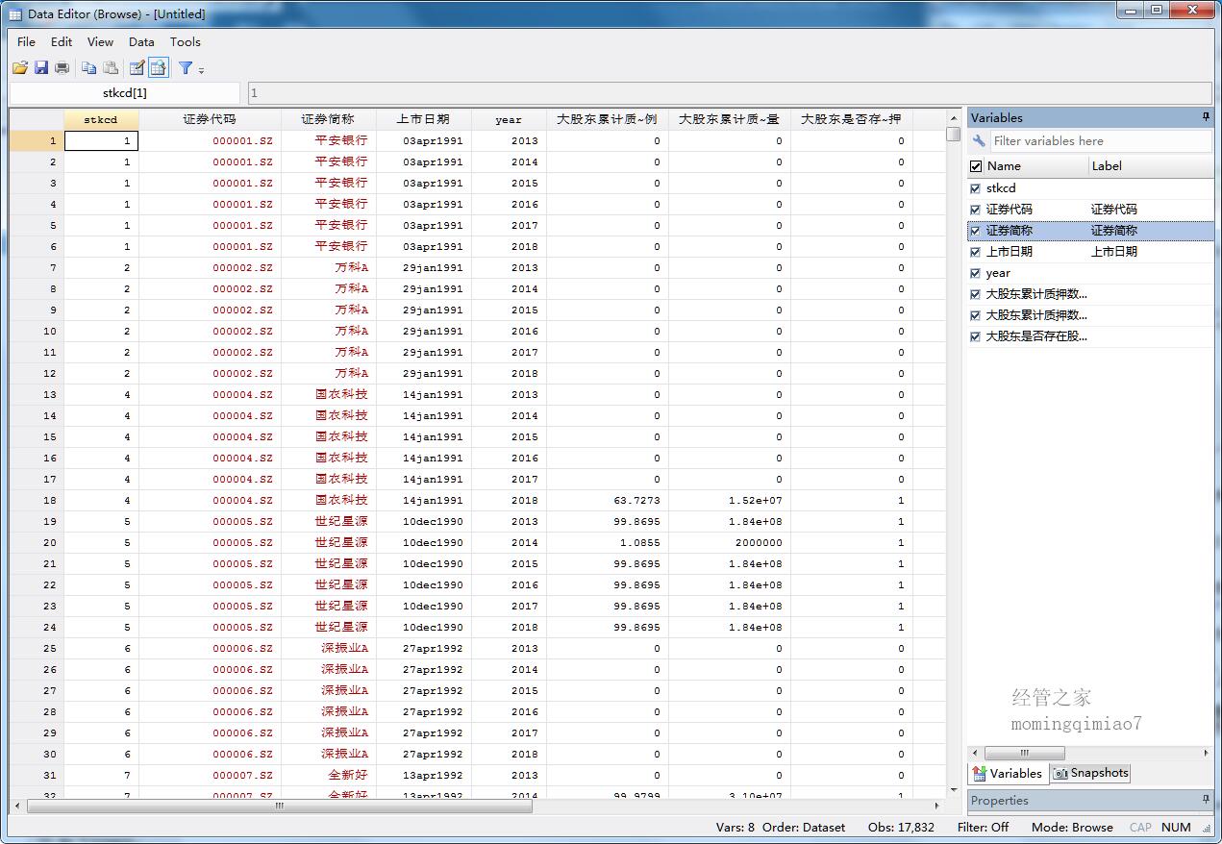Toggle select-all checkbox beside Name header
Image resolution: width=1222 pixels, height=844 pixels.
[x=976, y=166]
